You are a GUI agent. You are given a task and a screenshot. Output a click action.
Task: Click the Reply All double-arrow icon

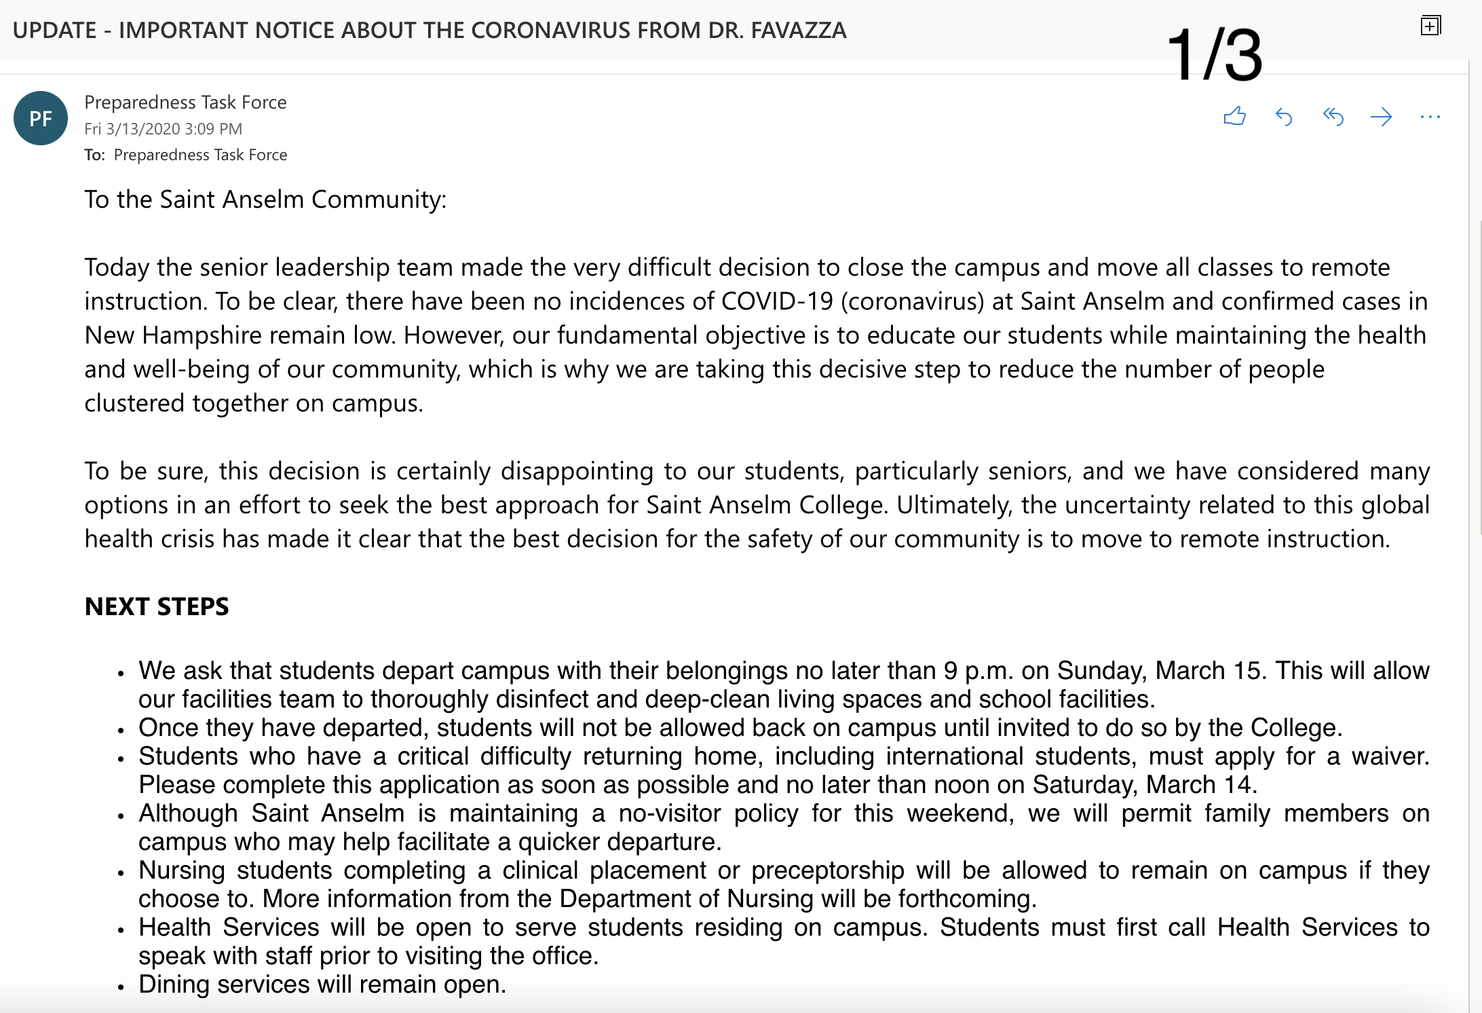1333,117
